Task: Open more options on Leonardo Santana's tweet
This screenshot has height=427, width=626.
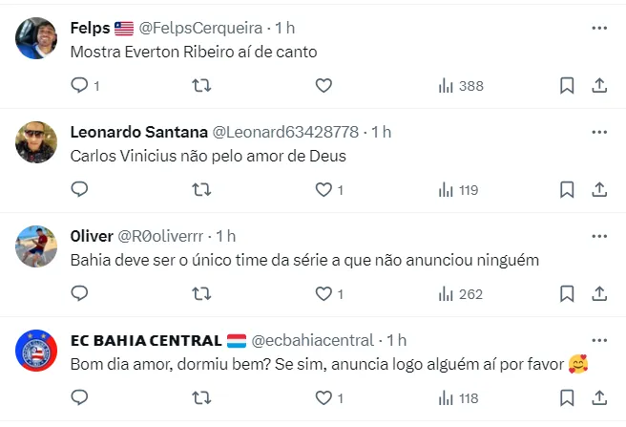Action: (x=599, y=131)
